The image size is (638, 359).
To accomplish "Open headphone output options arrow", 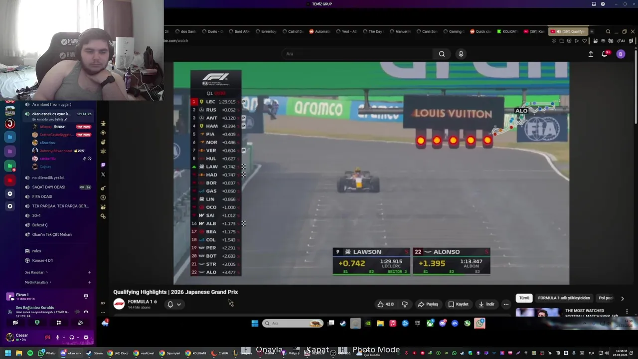I will coord(78,338).
